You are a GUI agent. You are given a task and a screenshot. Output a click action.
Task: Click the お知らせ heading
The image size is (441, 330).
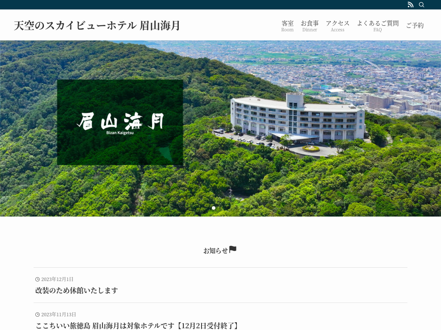click(216, 251)
